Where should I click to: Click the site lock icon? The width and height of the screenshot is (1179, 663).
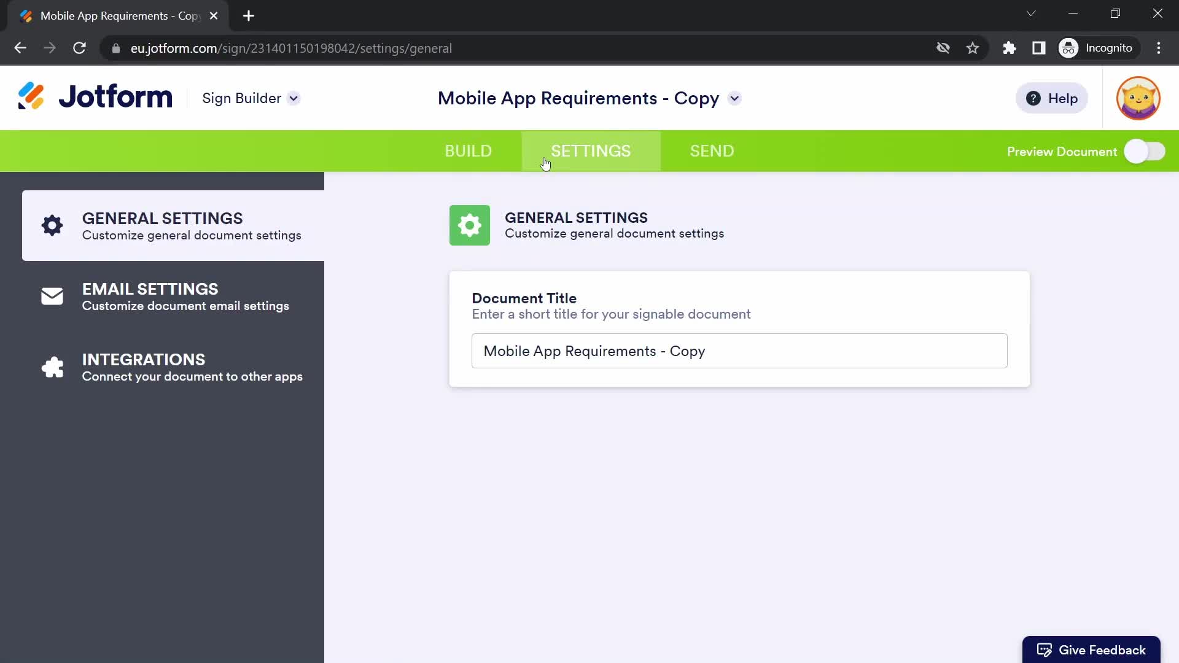click(x=116, y=48)
